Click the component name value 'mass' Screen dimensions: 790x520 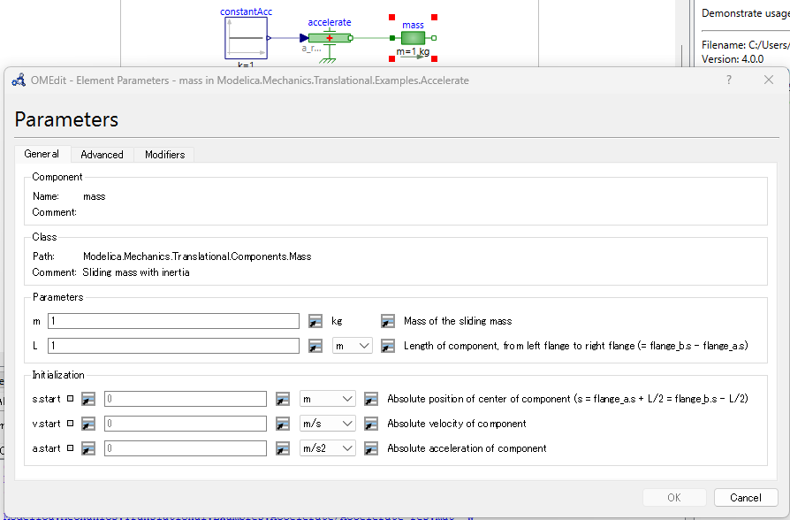95,196
